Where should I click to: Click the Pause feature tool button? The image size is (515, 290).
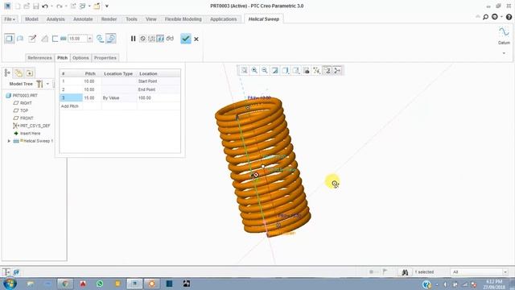coord(133,39)
